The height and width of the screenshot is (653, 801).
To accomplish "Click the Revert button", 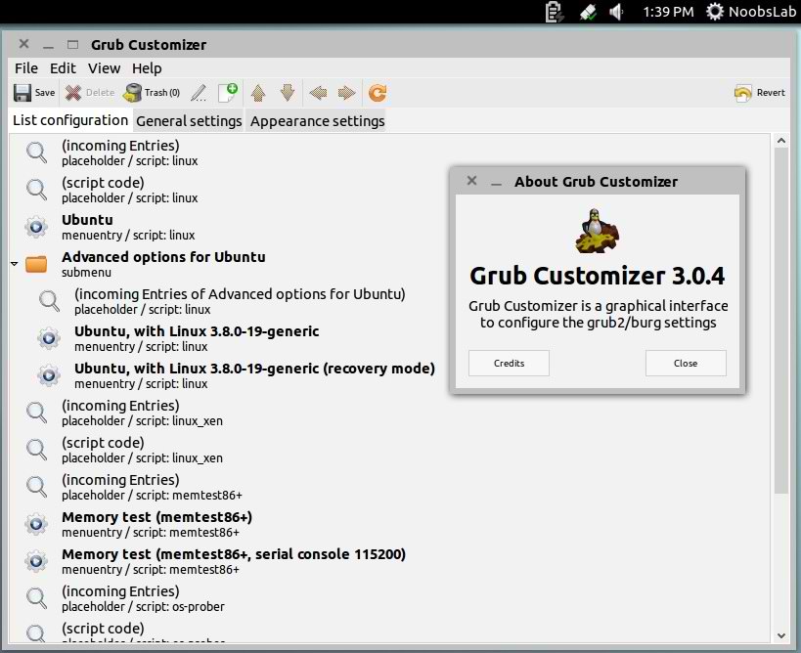I will point(760,93).
